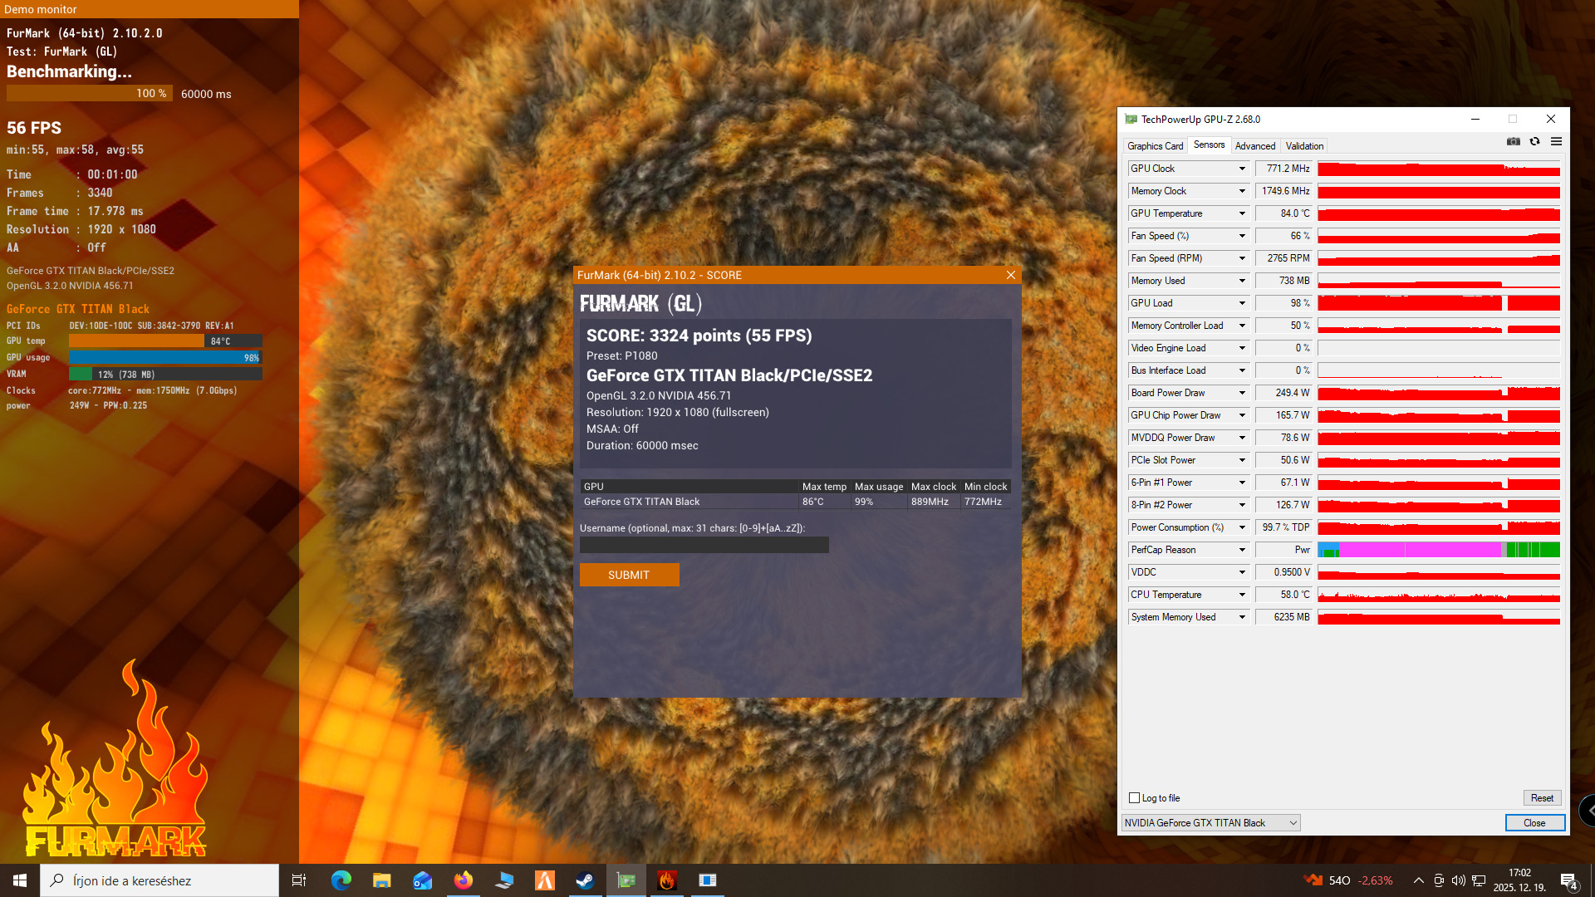Switch to FurMark via taskbar flame icon

[667, 880]
